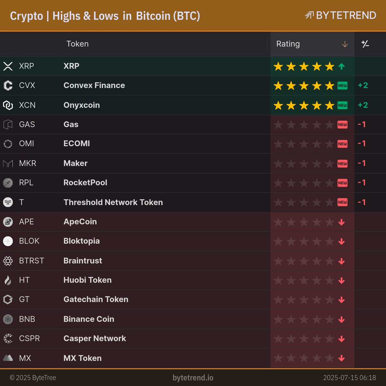Click the red down arrow for Bloktopia
The height and width of the screenshot is (386, 386).
[342, 242]
